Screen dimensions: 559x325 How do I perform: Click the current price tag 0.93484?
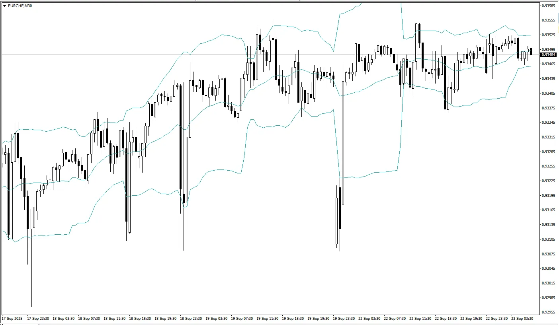(x=549, y=54)
